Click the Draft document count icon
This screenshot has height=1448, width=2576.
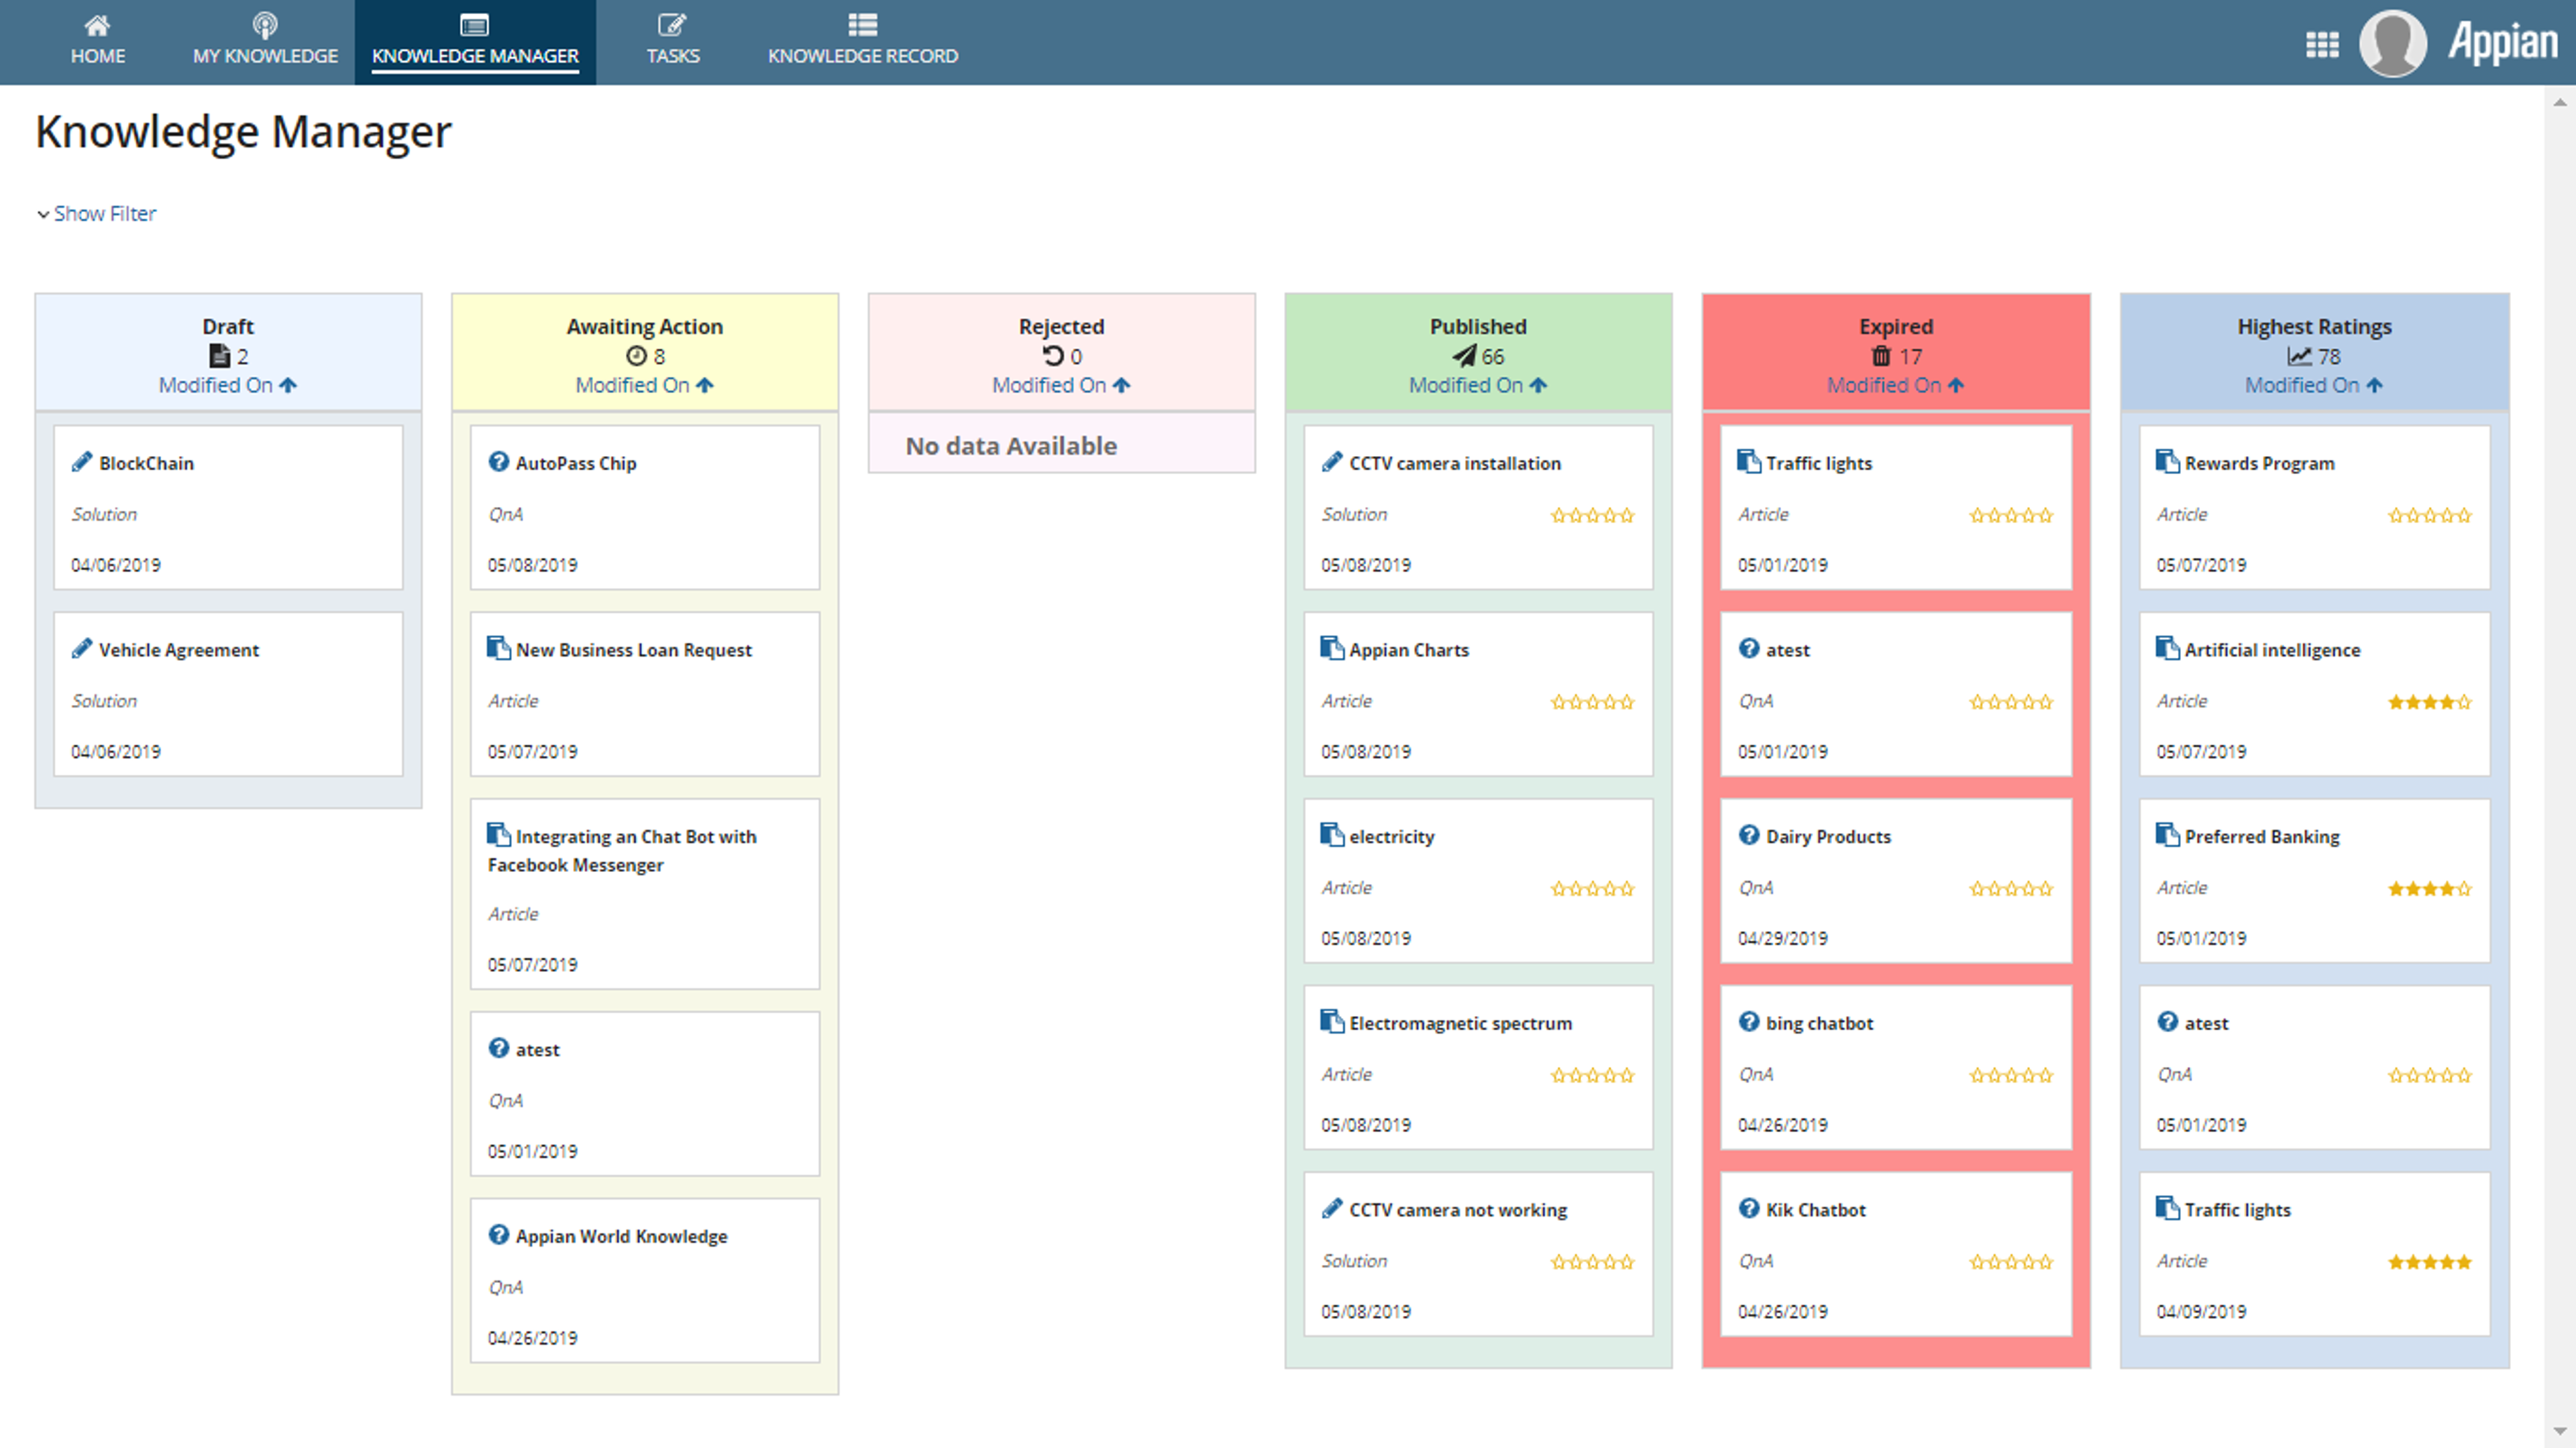pos(219,356)
